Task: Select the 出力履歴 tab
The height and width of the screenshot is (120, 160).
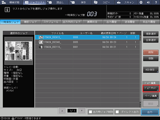Action: (112, 22)
